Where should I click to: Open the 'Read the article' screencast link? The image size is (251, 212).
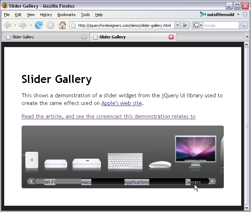(x=108, y=116)
